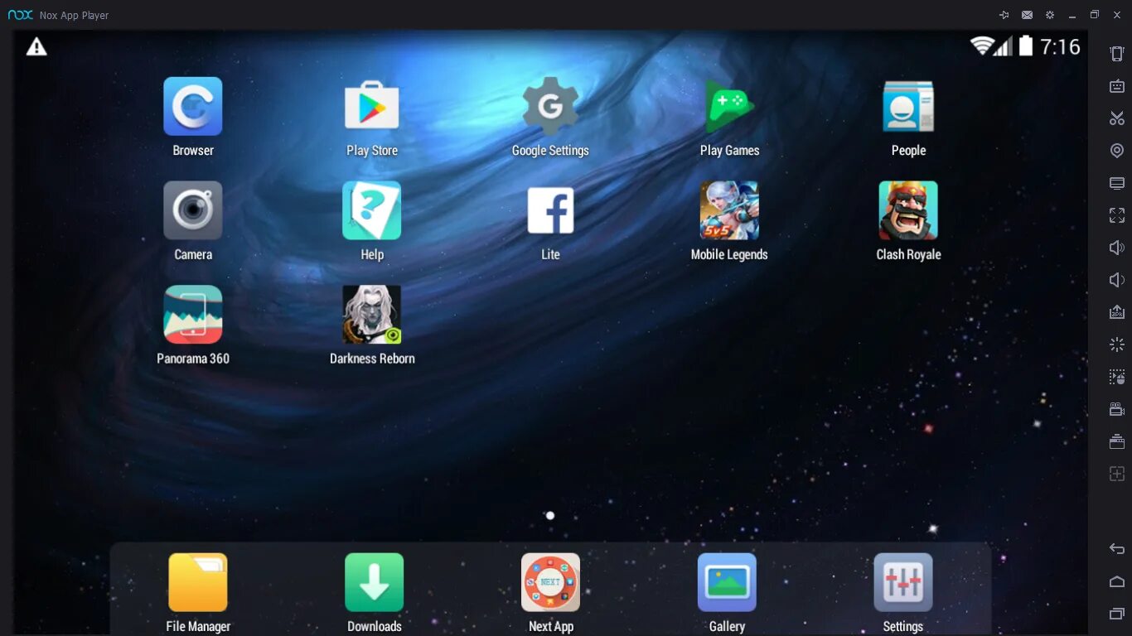Screen dimensions: 1132x636
Task: Click the install APK icon
Action: point(1117,312)
